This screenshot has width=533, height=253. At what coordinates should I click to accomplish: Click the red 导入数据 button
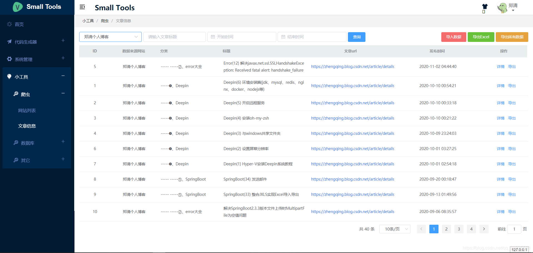[x=454, y=37]
